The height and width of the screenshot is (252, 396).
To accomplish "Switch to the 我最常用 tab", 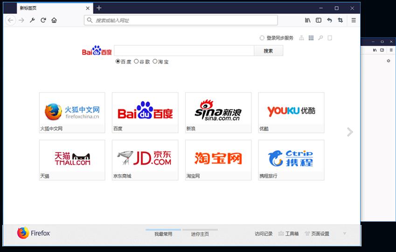I will point(163,234).
